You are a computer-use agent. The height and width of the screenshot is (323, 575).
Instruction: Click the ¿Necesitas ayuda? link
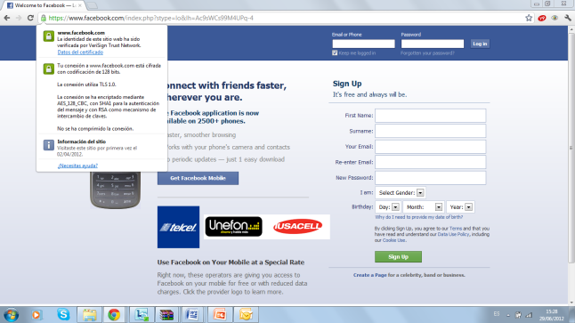(77, 166)
